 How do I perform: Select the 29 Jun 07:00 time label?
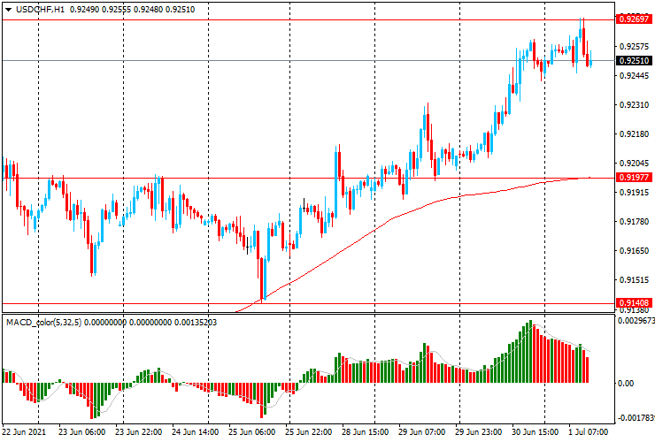tap(422, 431)
